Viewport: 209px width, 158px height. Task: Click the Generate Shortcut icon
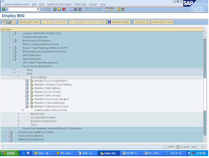[x=112, y=9]
